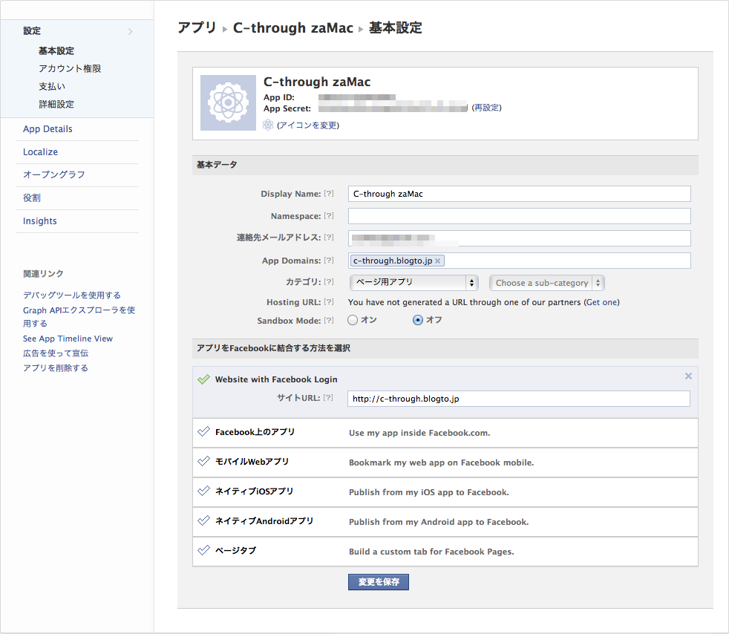Click 再設定 link for App Secret
Screen dimensions: 729x634
486,108
